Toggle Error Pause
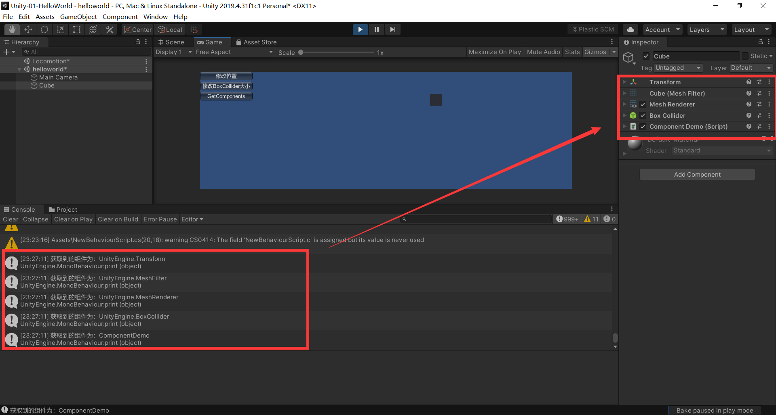This screenshot has height=415, width=776. 160,219
